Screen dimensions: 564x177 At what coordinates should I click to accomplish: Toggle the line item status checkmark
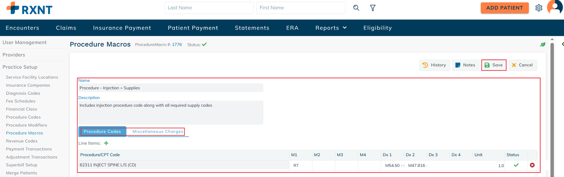click(516, 165)
